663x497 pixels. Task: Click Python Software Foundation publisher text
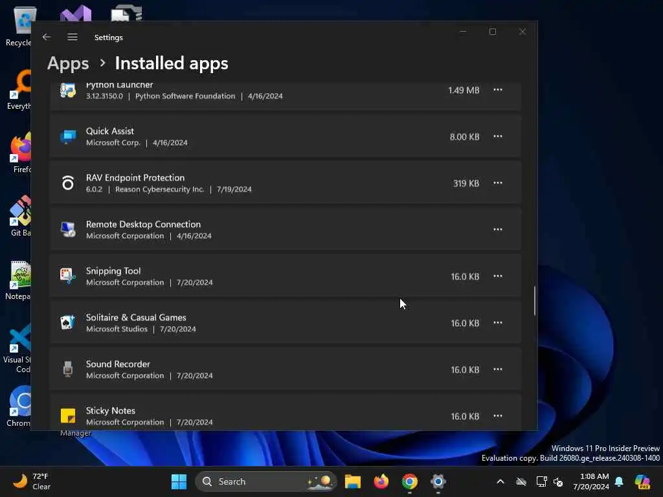185,96
